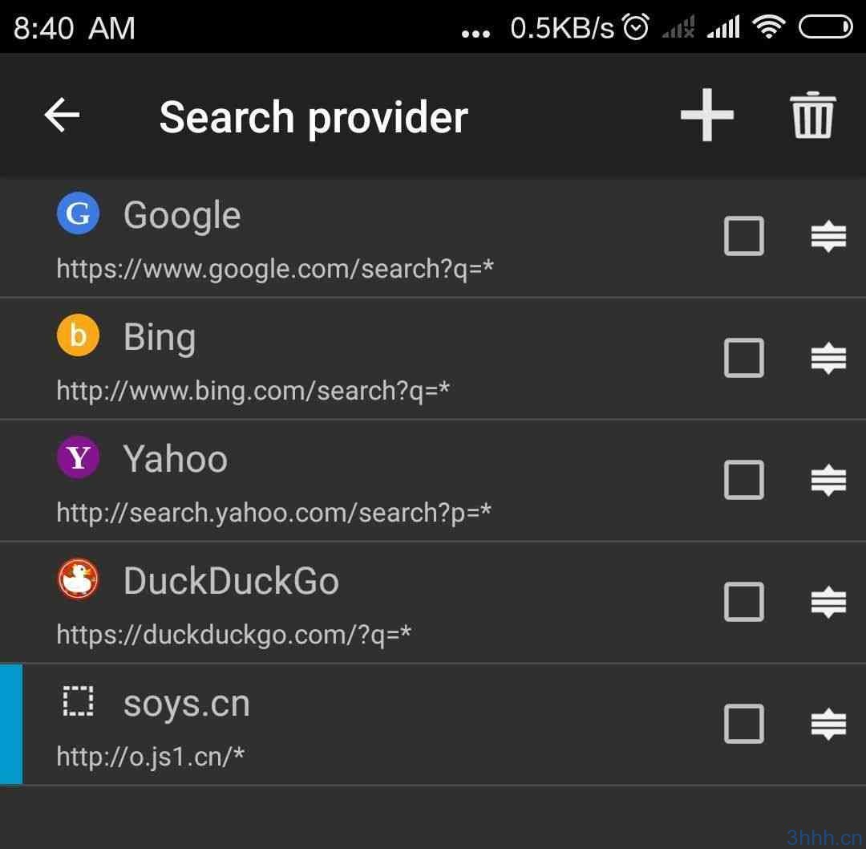The image size is (866, 849).
Task: Tick the soys.cn checkbox
Action: point(743,725)
